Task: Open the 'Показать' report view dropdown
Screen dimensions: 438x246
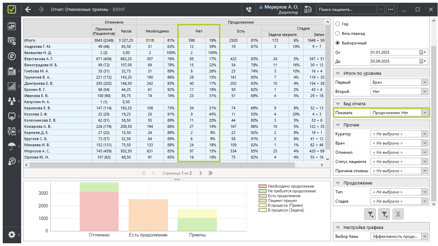Action: click(x=399, y=112)
